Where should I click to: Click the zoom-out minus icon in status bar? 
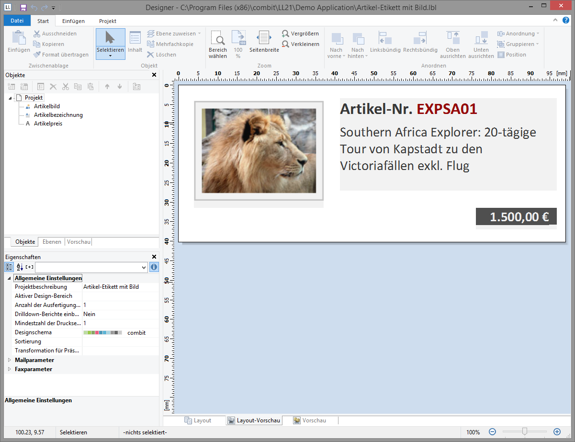(493, 432)
